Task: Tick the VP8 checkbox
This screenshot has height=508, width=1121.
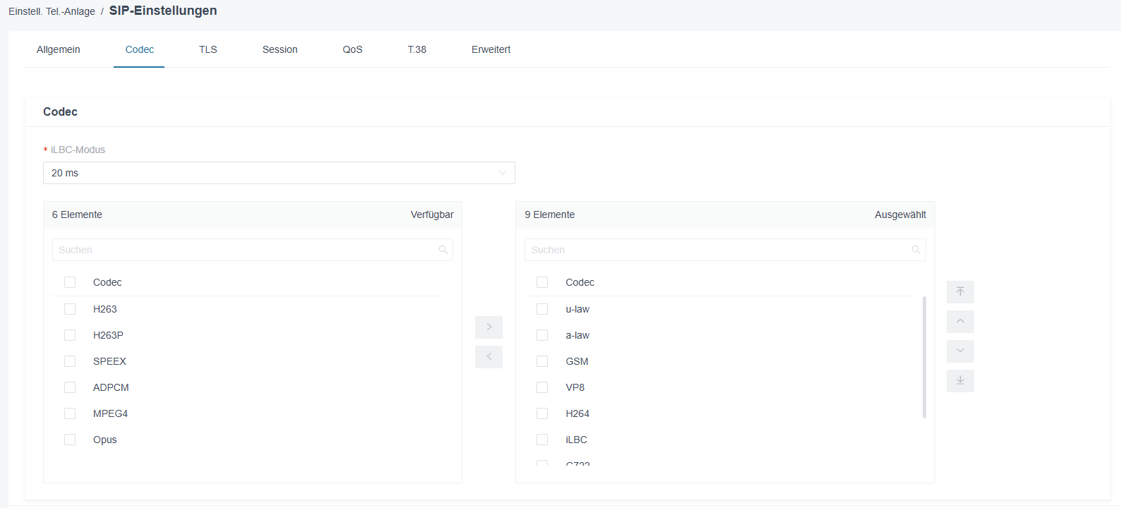Action: point(542,387)
